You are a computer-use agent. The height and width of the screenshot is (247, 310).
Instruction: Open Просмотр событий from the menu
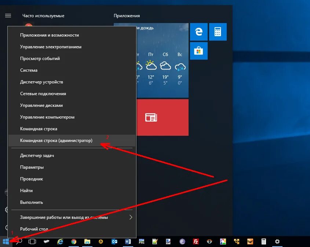click(72, 59)
